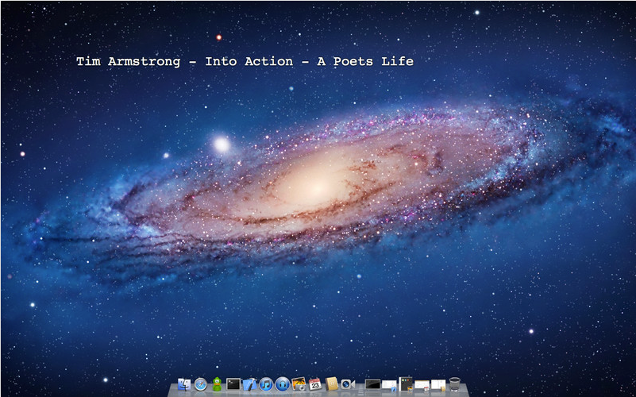636x397 pixels.
Task: Restore minimized black terminal window in Dock
Action: click(x=372, y=384)
